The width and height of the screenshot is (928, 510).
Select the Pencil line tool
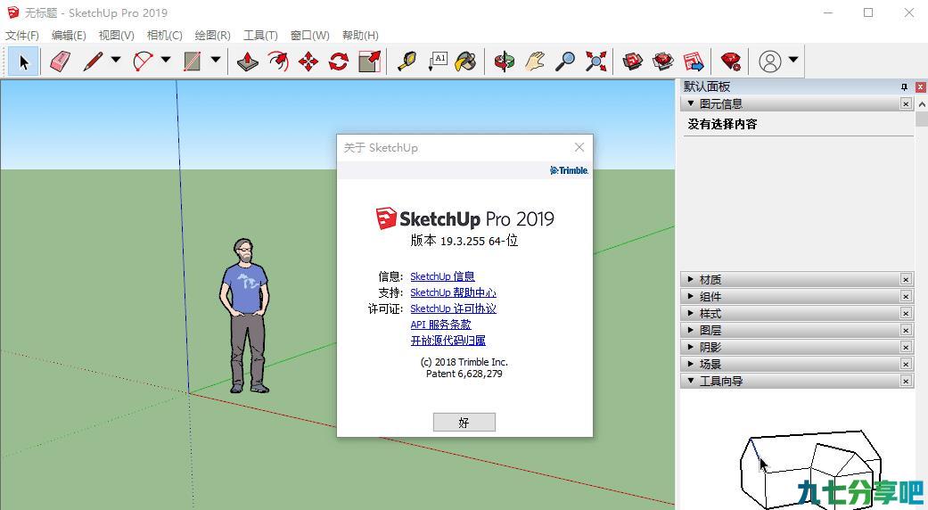[x=93, y=62]
